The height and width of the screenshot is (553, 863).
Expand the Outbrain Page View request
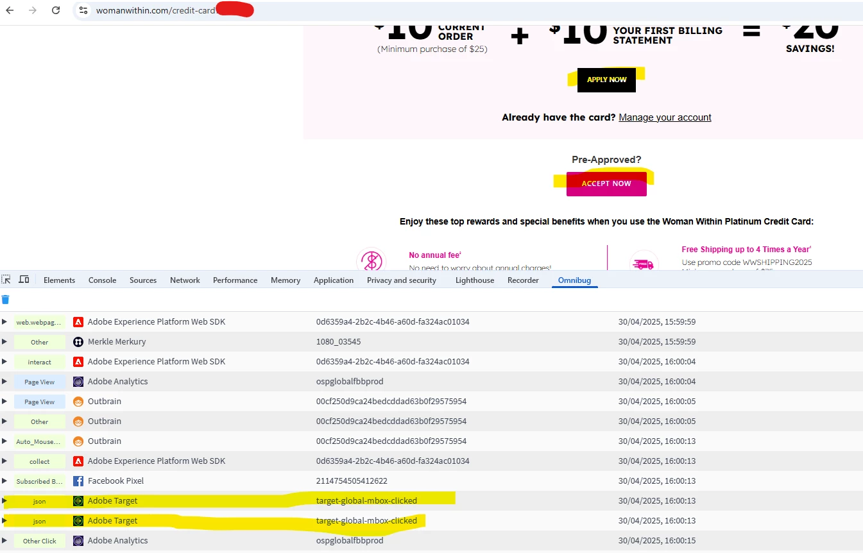click(4, 402)
